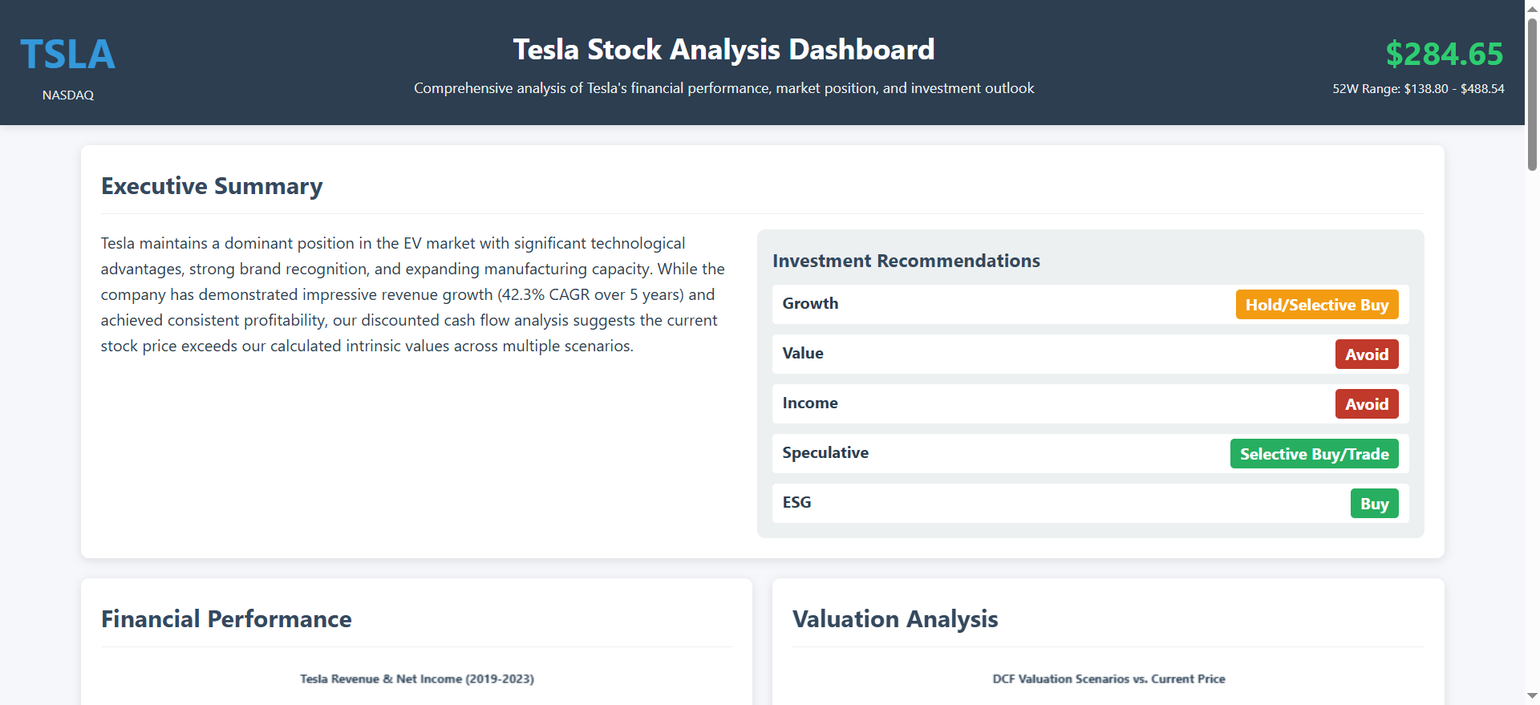
Task: Click the ESG recommendation label
Action: tap(796, 503)
